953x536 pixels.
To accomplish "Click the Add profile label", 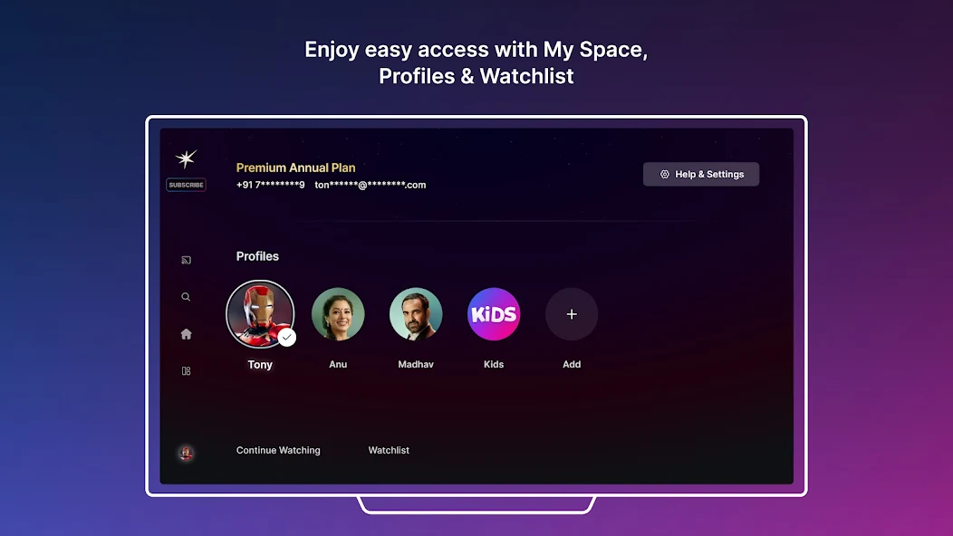I will [572, 364].
